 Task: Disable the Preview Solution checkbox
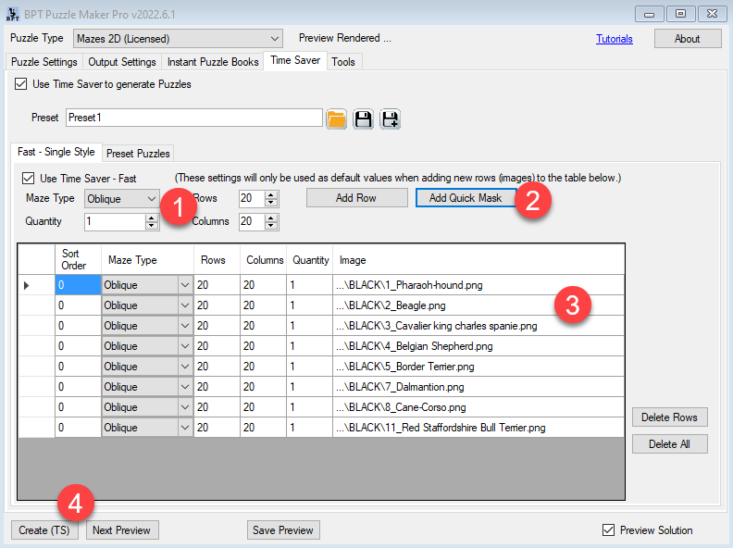[x=608, y=530]
